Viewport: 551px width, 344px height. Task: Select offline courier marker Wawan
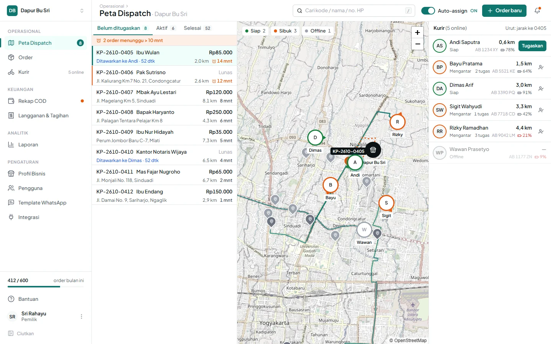pos(364,230)
